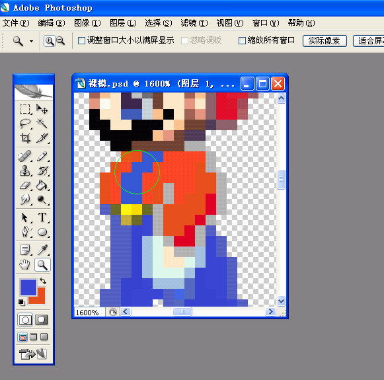Select the Crop tool
384x380 pixels.
tap(25, 138)
